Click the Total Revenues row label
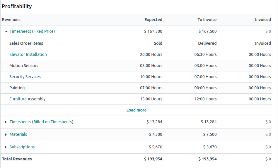Image resolution: width=278 pixels, height=168 pixels. coord(17,159)
